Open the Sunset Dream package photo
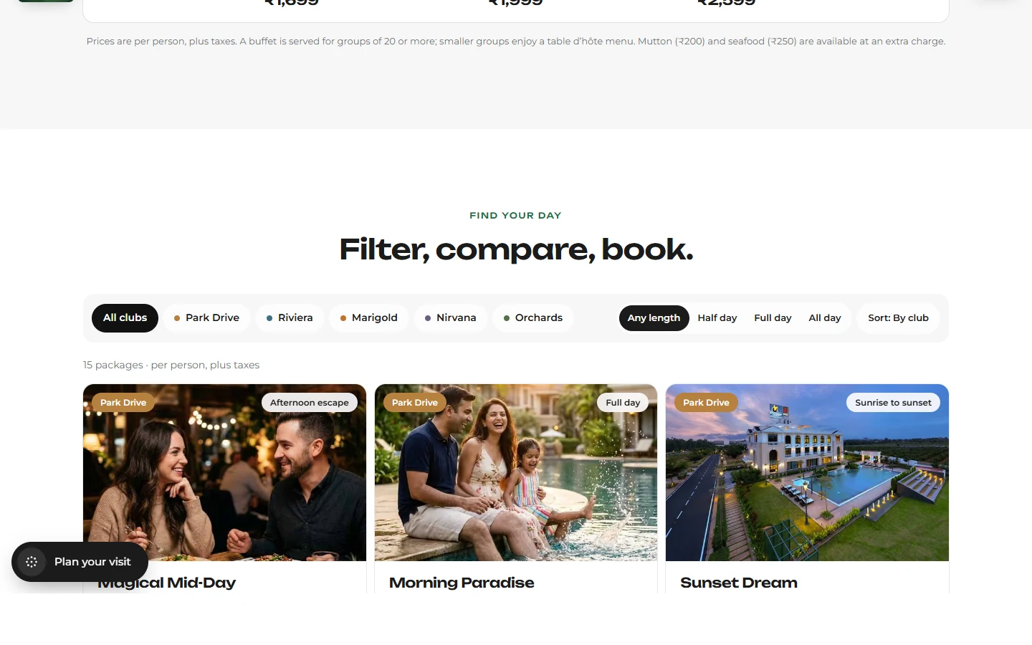Image resolution: width=1032 pixels, height=645 pixels. coord(807,472)
